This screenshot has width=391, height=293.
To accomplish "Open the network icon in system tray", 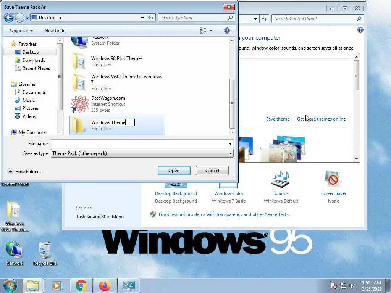I will tap(343, 286).
